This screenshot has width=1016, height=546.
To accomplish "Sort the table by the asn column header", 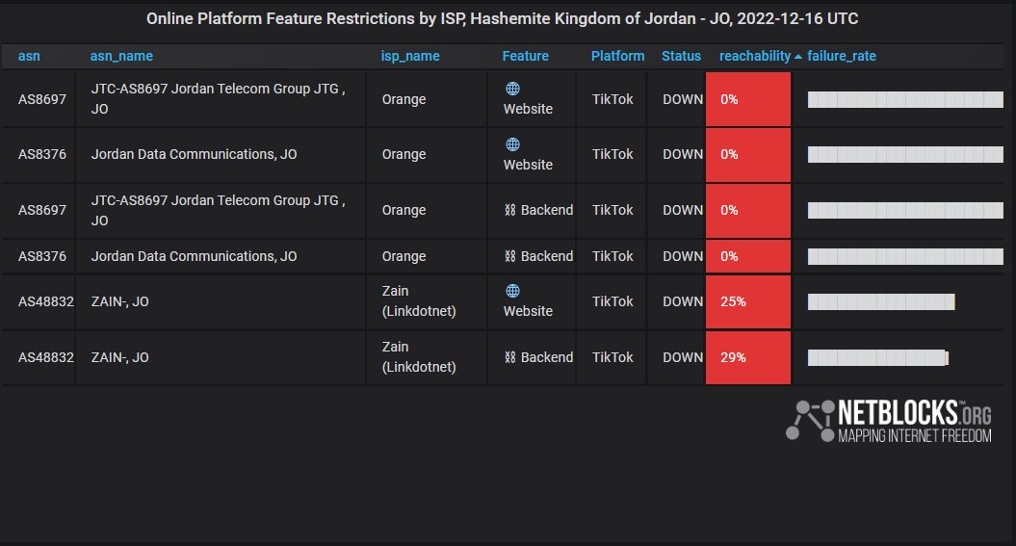I will [x=29, y=56].
